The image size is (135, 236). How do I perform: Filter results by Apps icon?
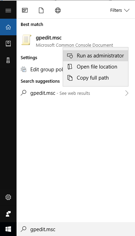(x=25, y=10)
